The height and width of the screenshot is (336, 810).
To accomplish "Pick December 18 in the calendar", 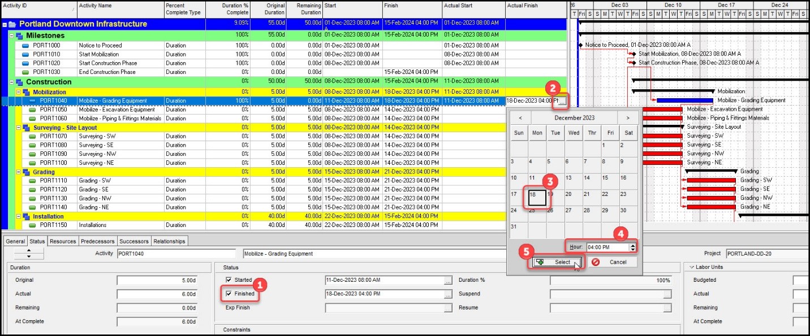I will 536,198.
